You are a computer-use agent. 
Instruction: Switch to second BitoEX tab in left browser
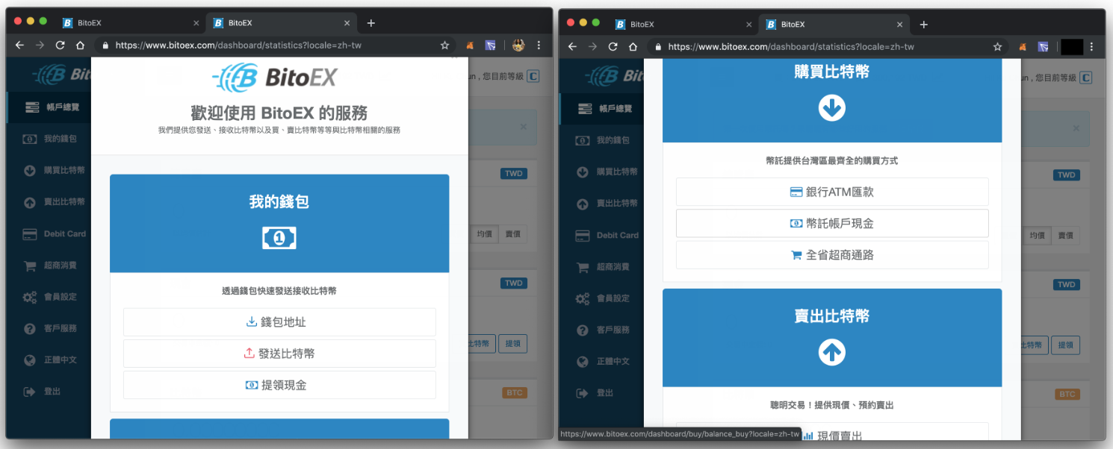coord(280,23)
